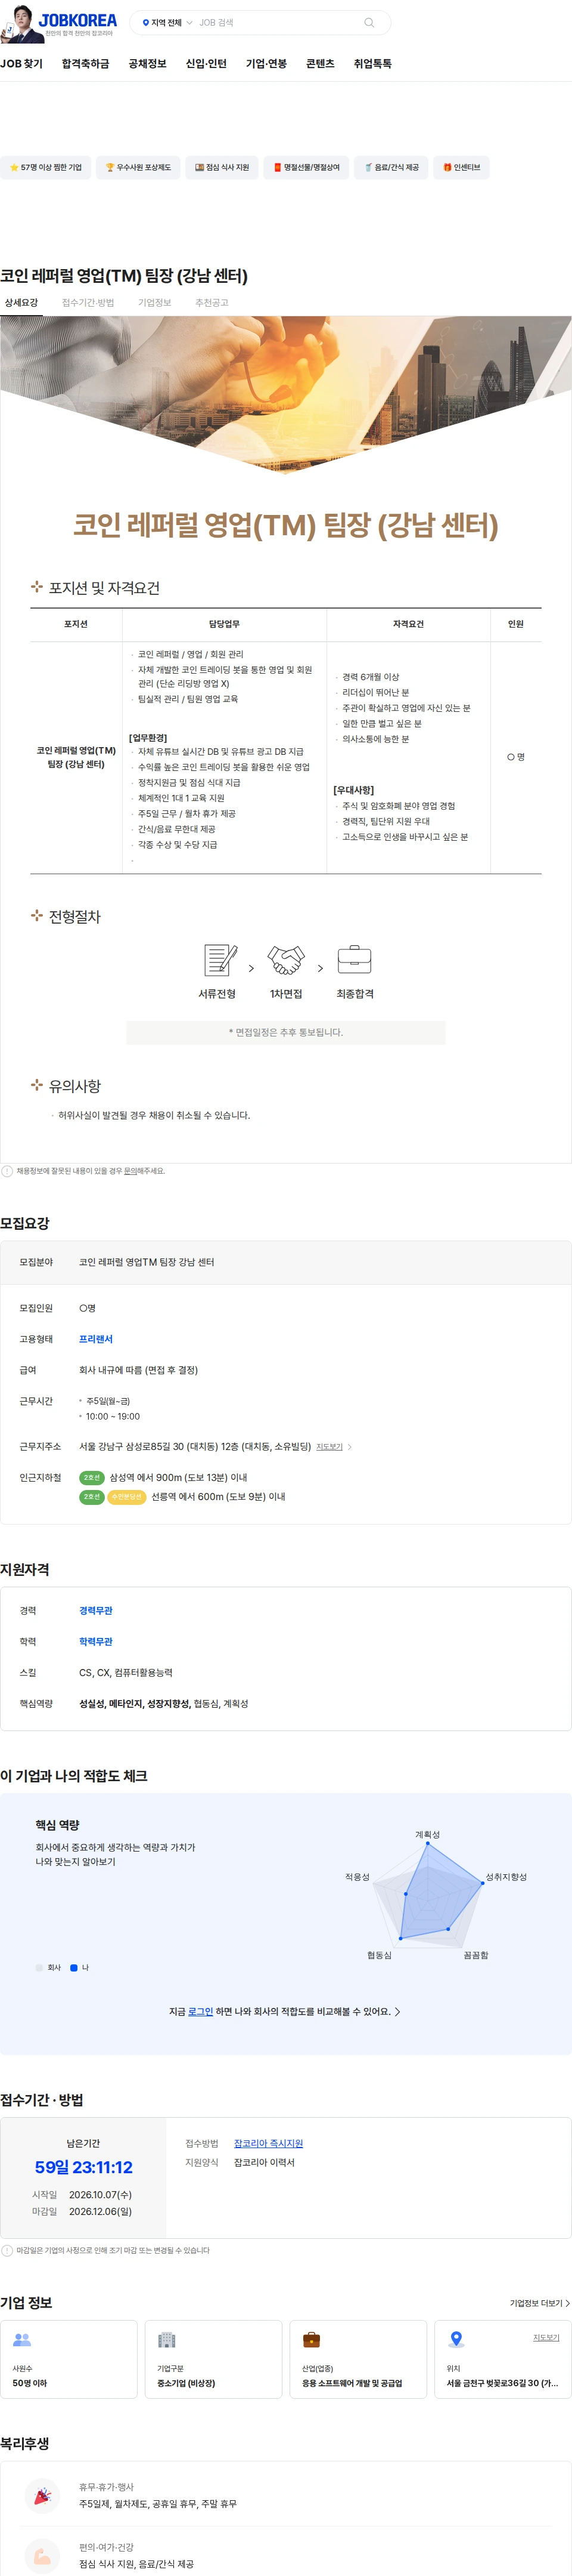Open the 기업정보 더보기 link

[x=539, y=2303]
